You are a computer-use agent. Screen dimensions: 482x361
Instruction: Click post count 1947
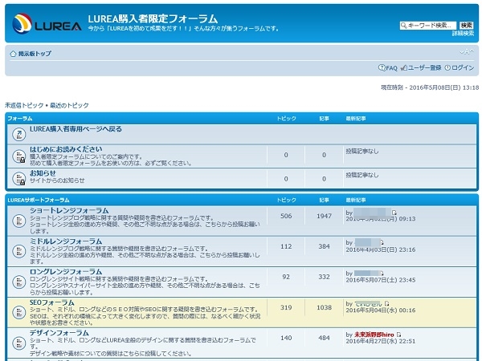pyautogui.click(x=324, y=216)
